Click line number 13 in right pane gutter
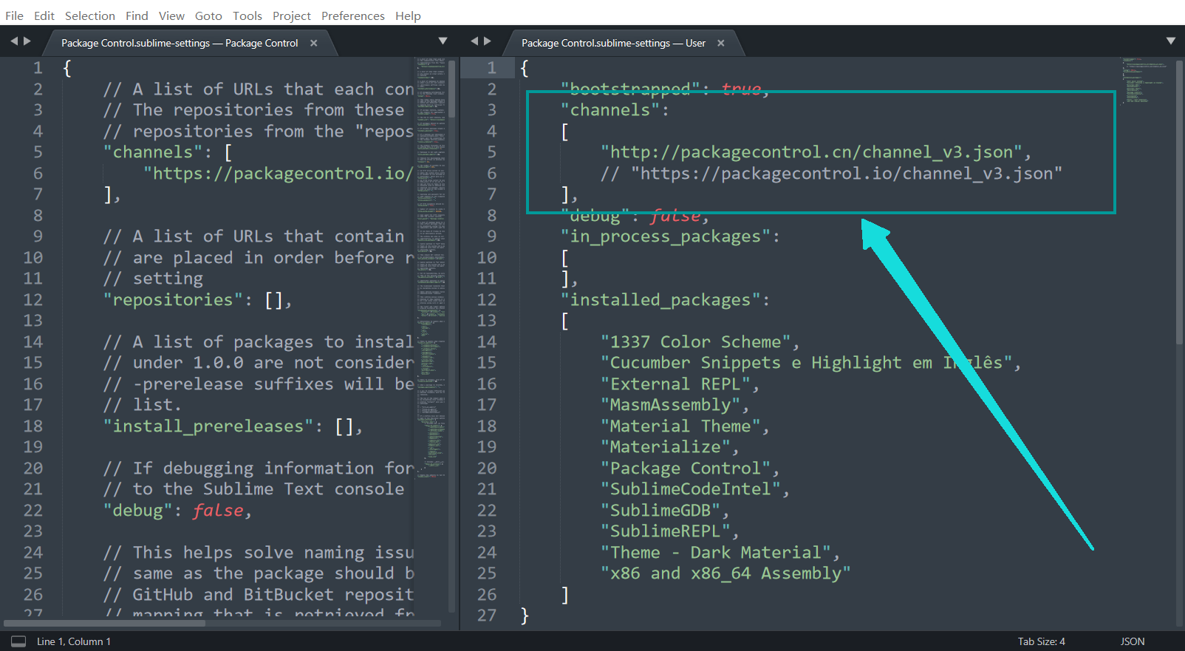This screenshot has width=1185, height=651. tap(486, 321)
